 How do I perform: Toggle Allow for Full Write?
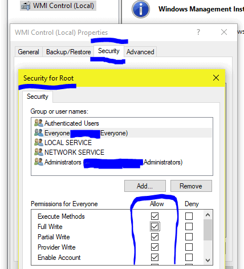coord(154,226)
